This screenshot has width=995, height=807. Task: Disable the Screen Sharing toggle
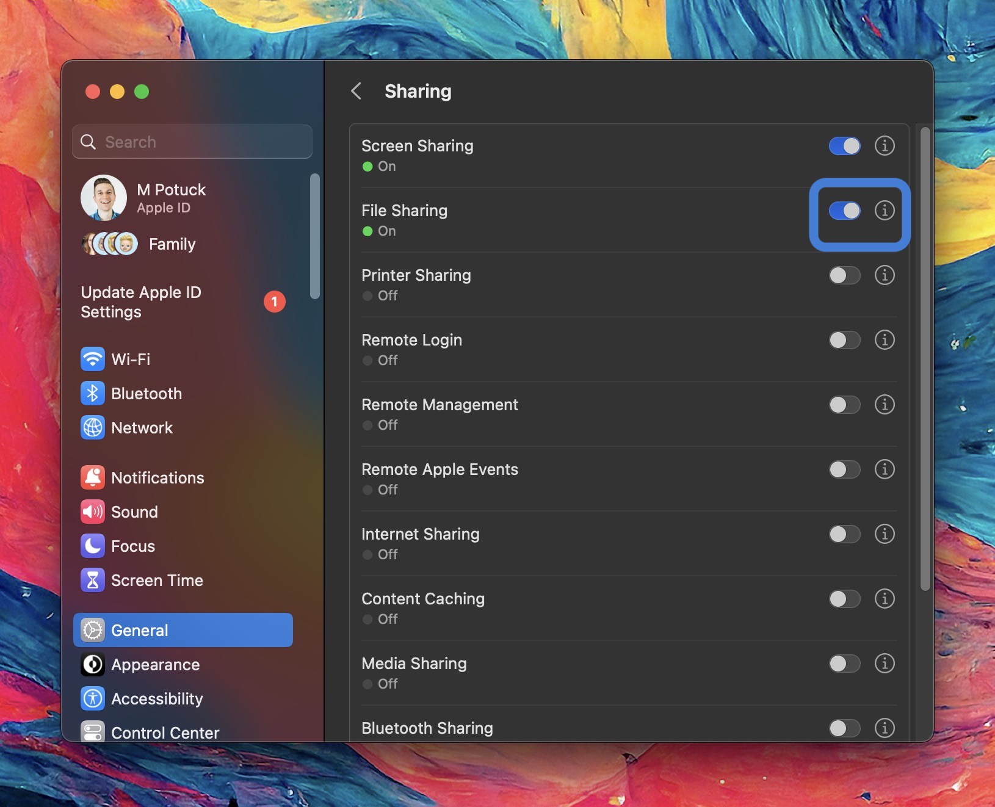[844, 146]
